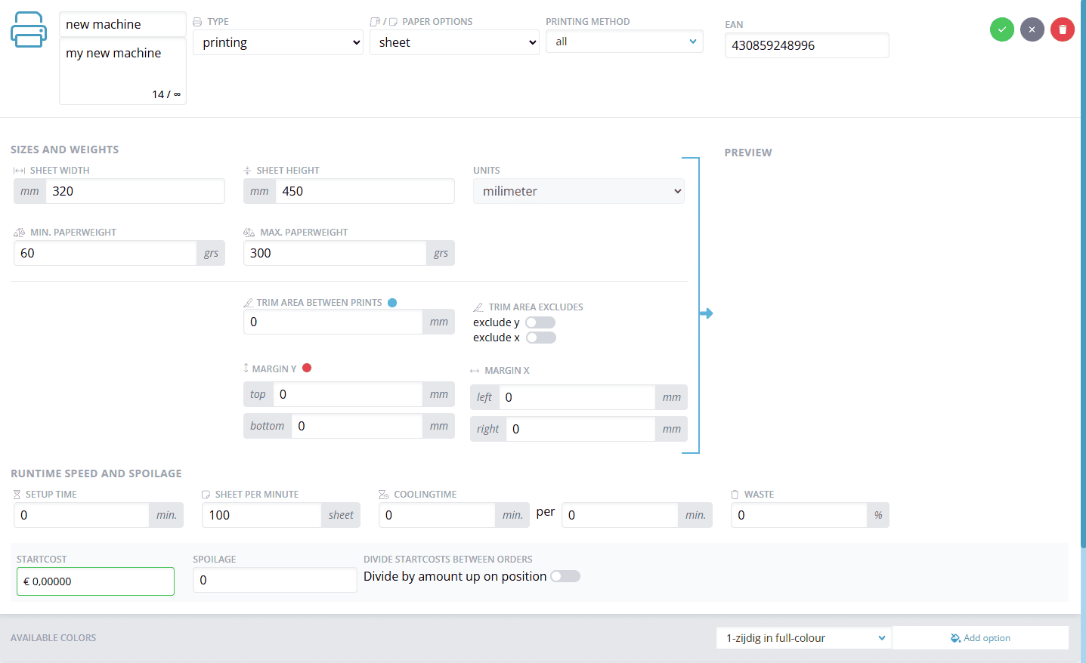Click the green checkmark save button
This screenshot has width=1086, height=663.
(x=1001, y=29)
